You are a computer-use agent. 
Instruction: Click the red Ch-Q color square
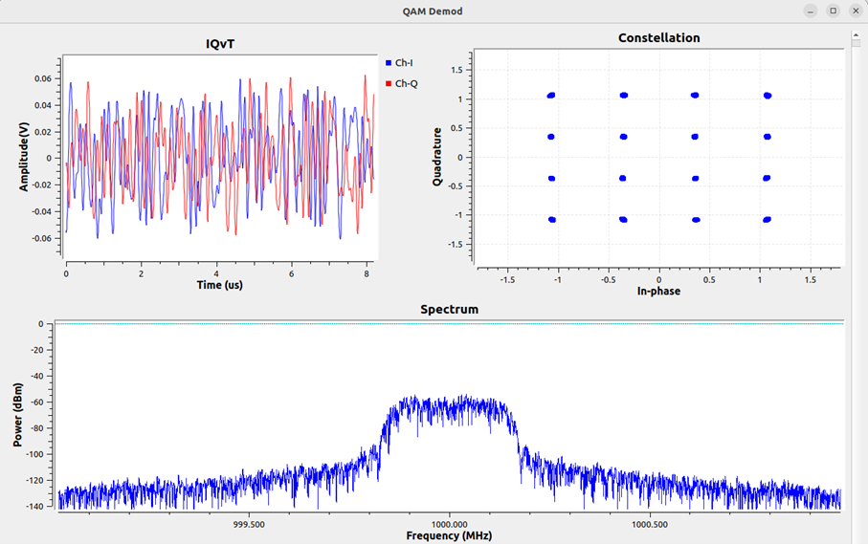(389, 84)
